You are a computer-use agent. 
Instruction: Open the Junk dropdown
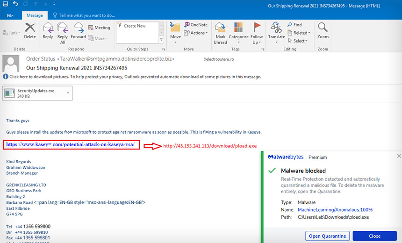tap(11, 33)
